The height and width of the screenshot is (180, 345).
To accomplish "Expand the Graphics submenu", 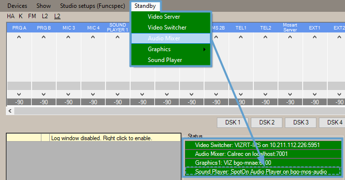I will click(171, 49).
